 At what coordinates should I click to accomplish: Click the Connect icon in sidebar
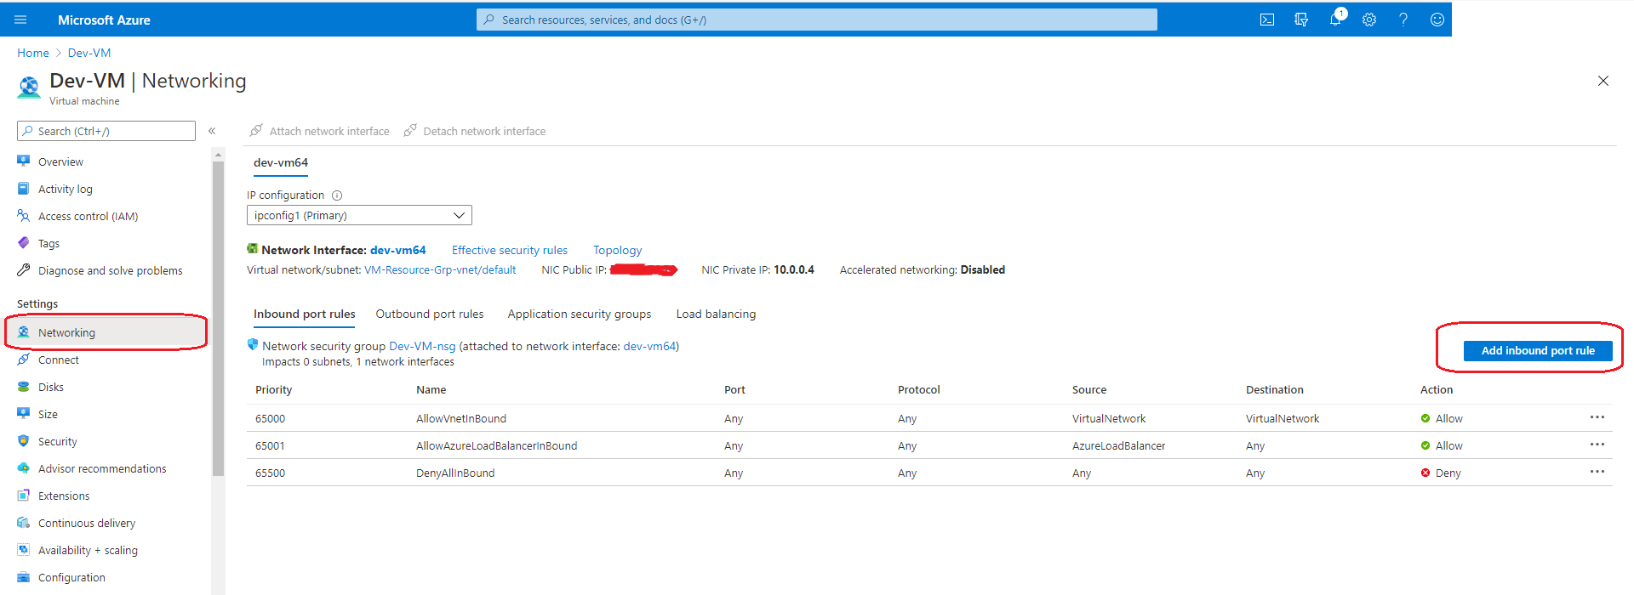pyautogui.click(x=24, y=360)
